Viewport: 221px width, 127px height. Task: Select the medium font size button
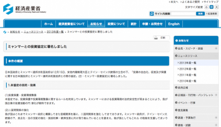pyautogui.click(x=211, y=7)
